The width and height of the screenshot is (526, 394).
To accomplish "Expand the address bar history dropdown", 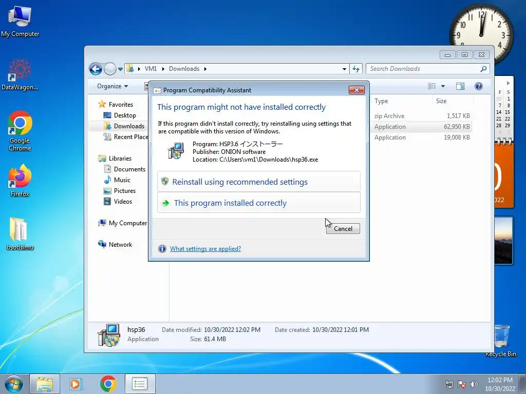I will (344, 69).
